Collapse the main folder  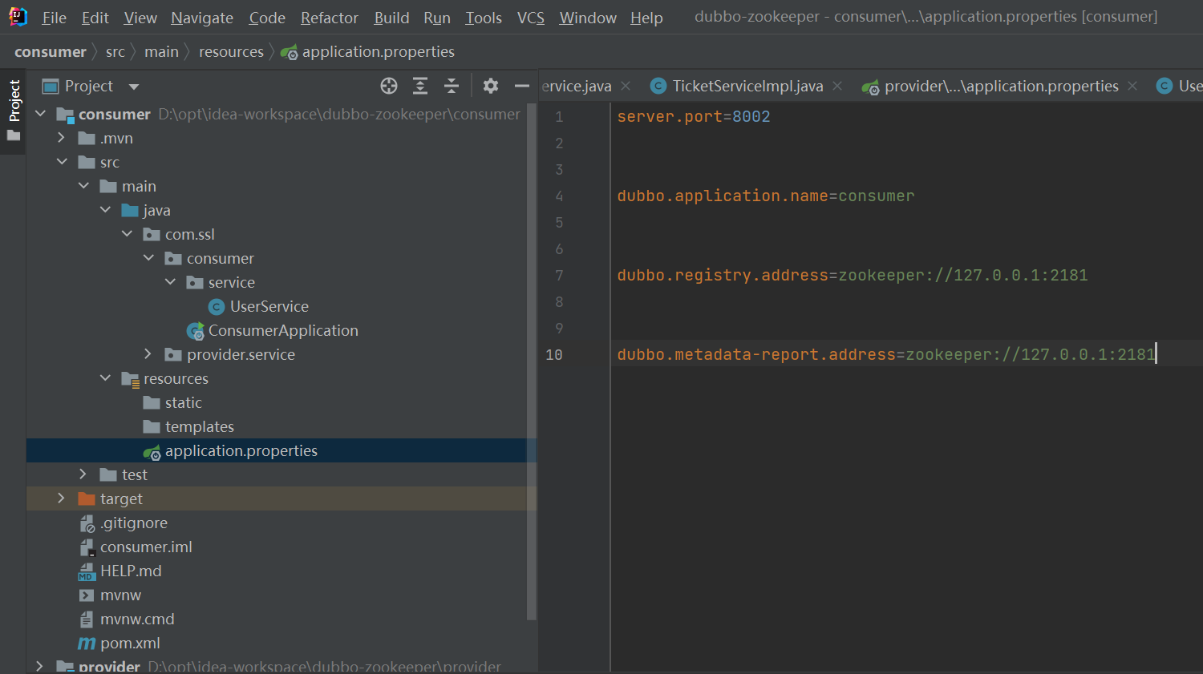(x=83, y=186)
